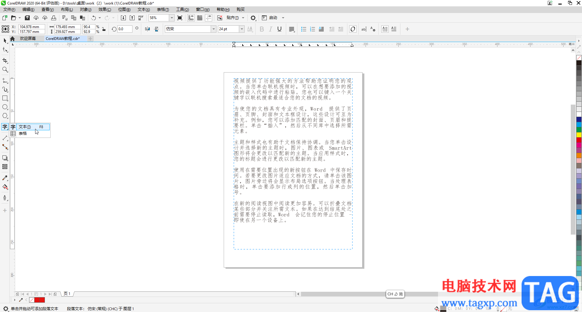Toggle numbered list formatting

pos(313,29)
